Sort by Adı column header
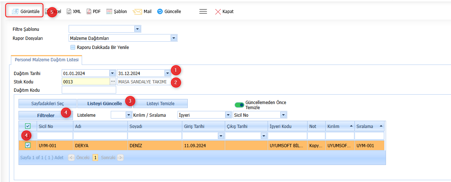Screen dimensions: 451x182 point(100,126)
